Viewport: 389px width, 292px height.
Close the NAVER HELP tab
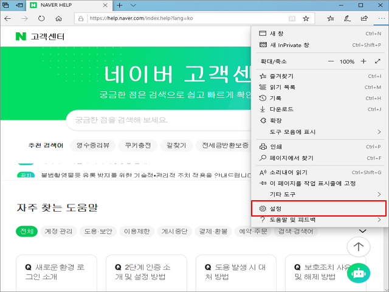point(105,5)
